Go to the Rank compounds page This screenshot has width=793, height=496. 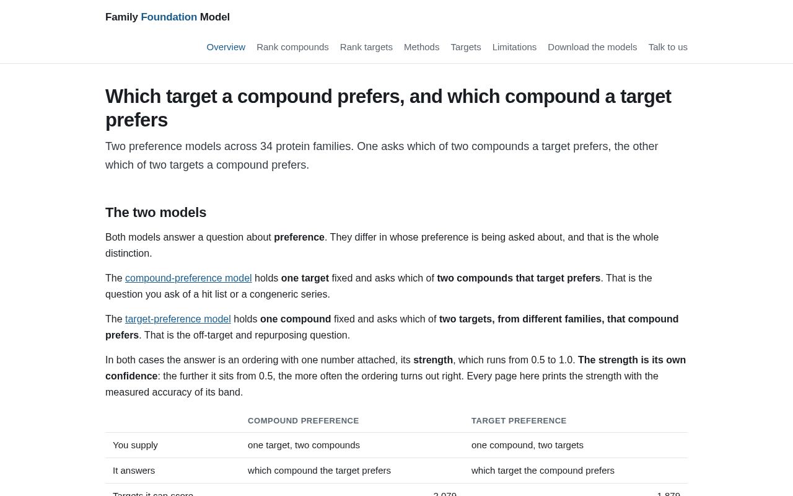point(292,47)
